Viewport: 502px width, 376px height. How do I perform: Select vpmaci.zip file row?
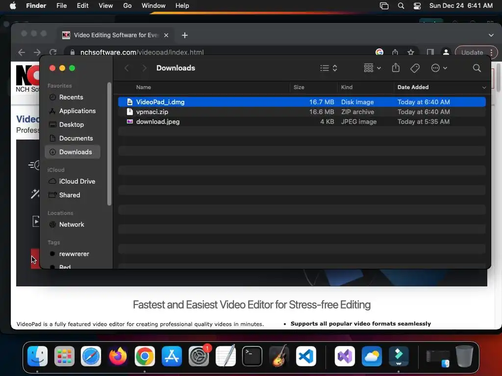point(301,112)
